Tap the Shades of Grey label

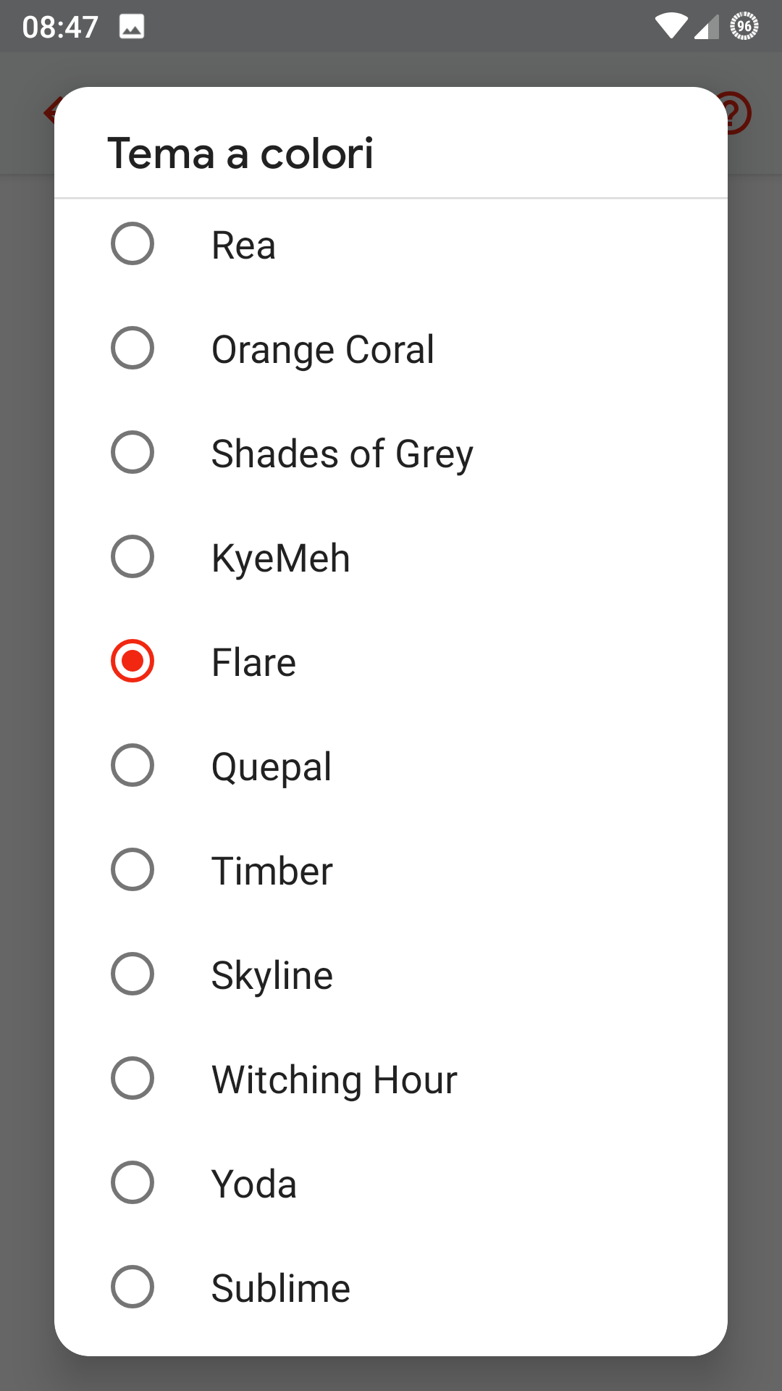342,455
